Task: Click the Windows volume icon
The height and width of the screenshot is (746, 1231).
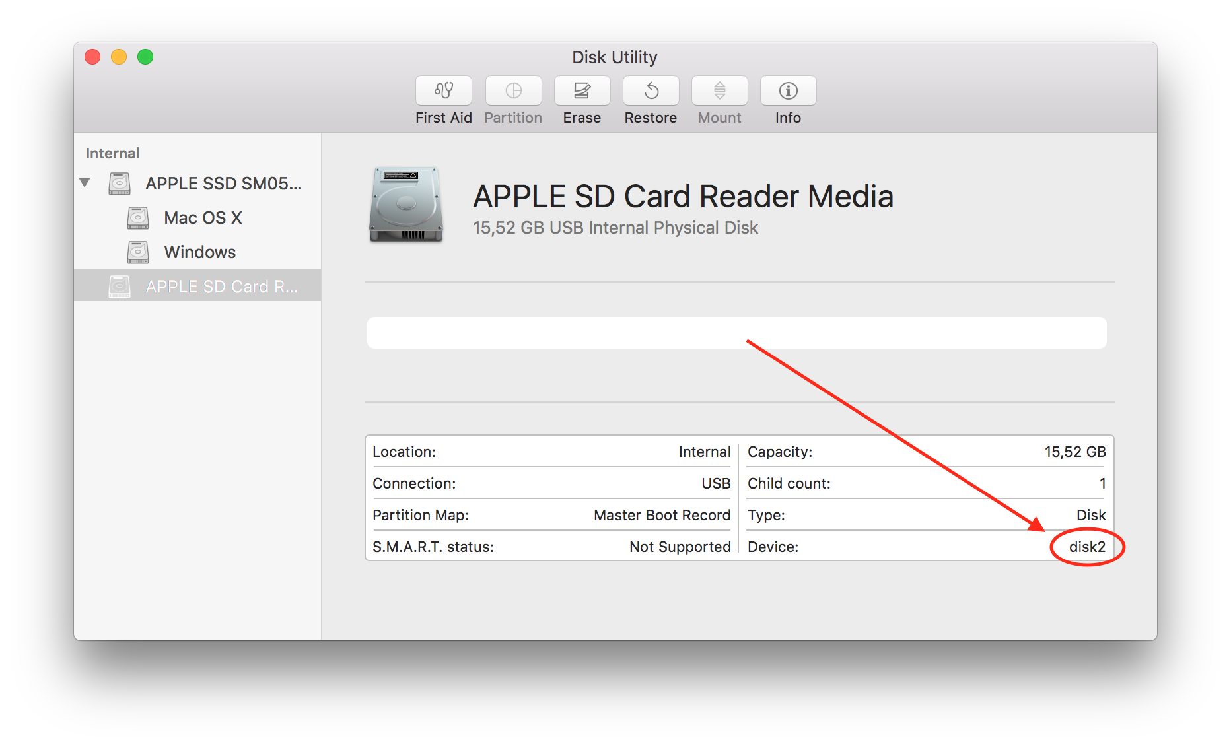Action: pyautogui.click(x=138, y=252)
